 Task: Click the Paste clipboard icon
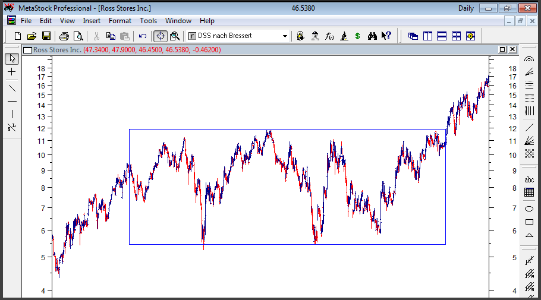point(125,36)
